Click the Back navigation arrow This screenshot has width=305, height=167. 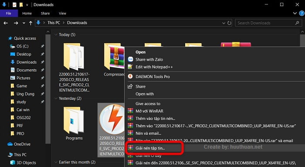[x=6, y=23]
